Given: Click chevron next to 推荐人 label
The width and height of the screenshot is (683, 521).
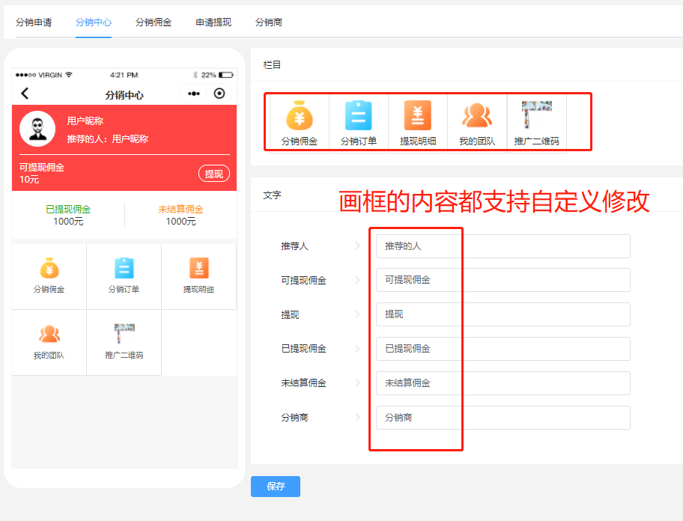Looking at the screenshot, I should coord(358,246).
